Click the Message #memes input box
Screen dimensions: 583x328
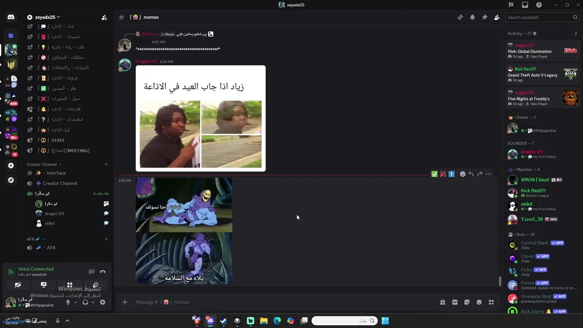tap(282, 302)
